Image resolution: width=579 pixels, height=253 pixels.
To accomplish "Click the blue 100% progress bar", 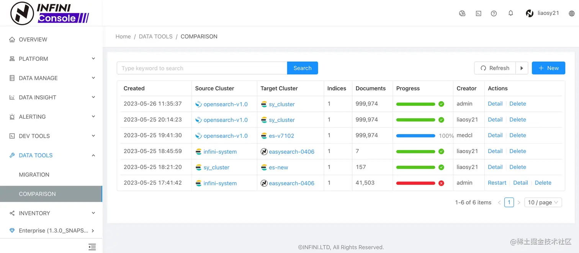I will click(415, 136).
